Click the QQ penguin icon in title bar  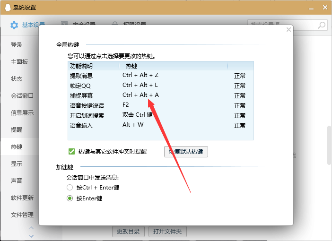click(7, 8)
